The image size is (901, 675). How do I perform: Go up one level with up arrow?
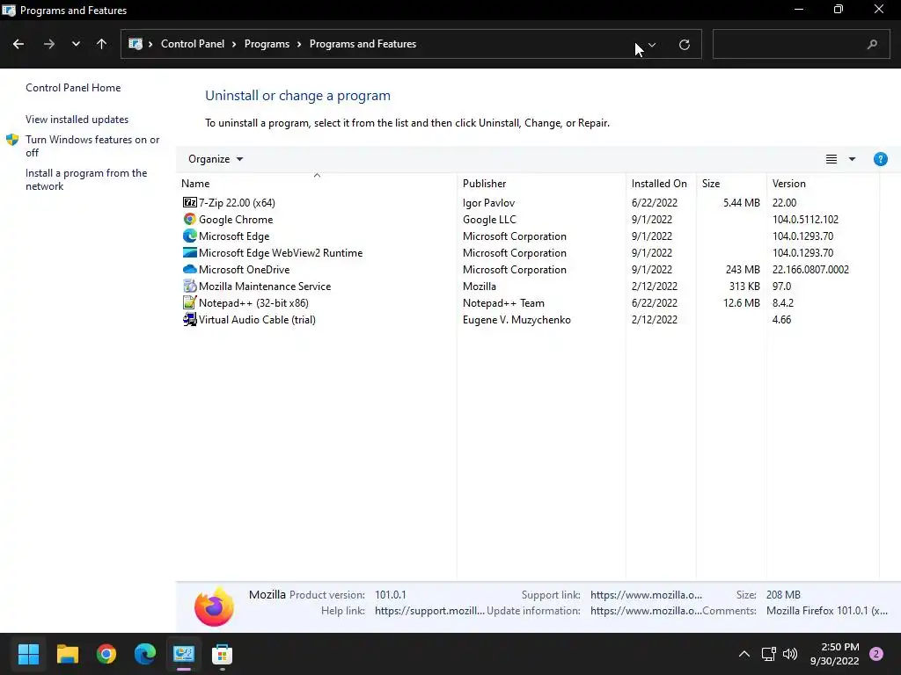pos(102,44)
